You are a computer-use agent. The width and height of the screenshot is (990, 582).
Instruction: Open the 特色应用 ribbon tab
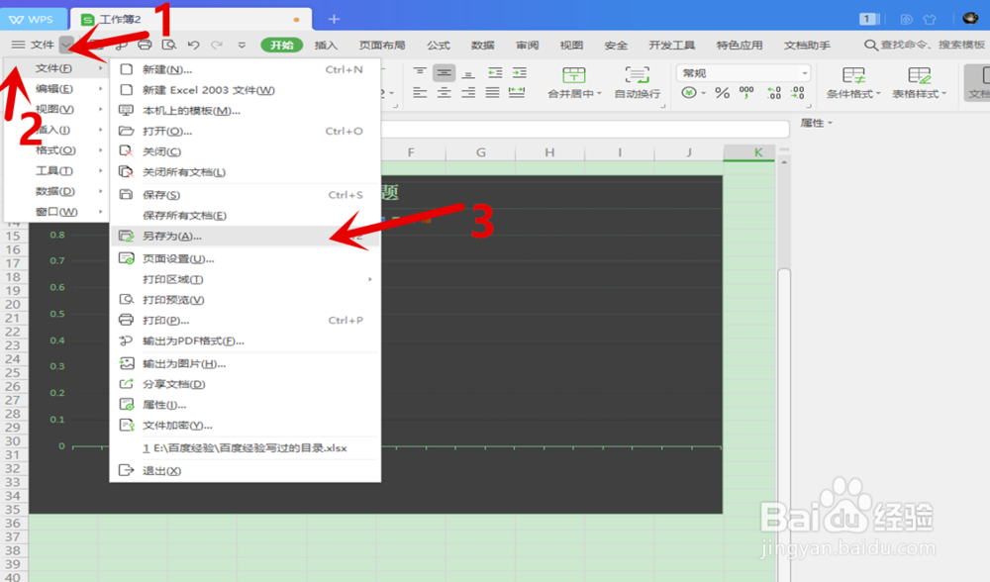point(740,45)
